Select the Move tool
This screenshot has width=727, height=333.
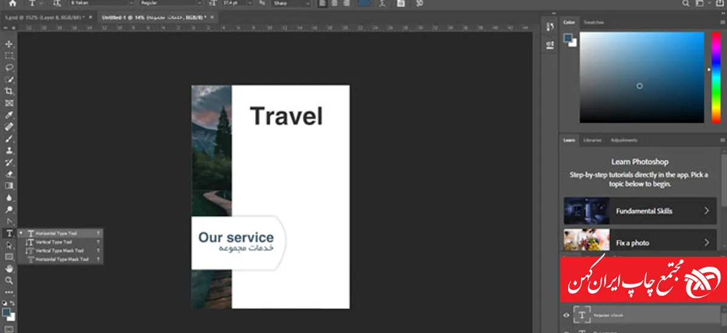(x=9, y=44)
